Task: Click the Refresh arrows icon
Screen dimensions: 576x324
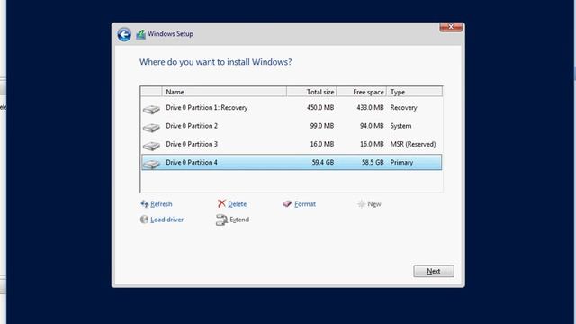Action: tap(144, 204)
